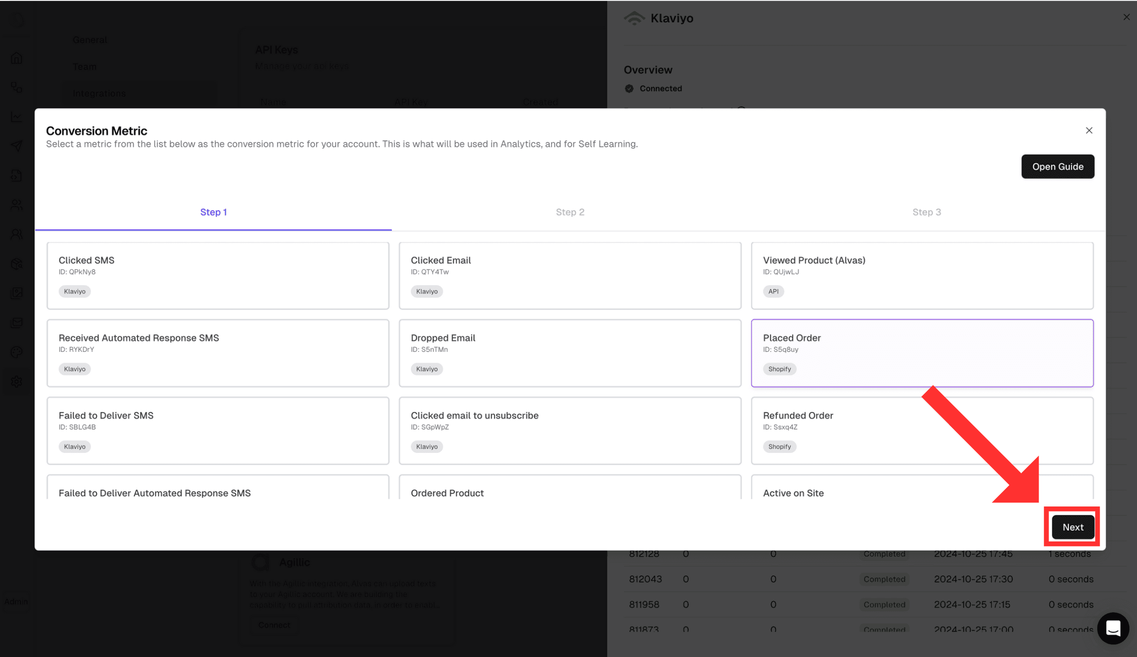Open the mail envelope icon in sidebar

pos(17,322)
